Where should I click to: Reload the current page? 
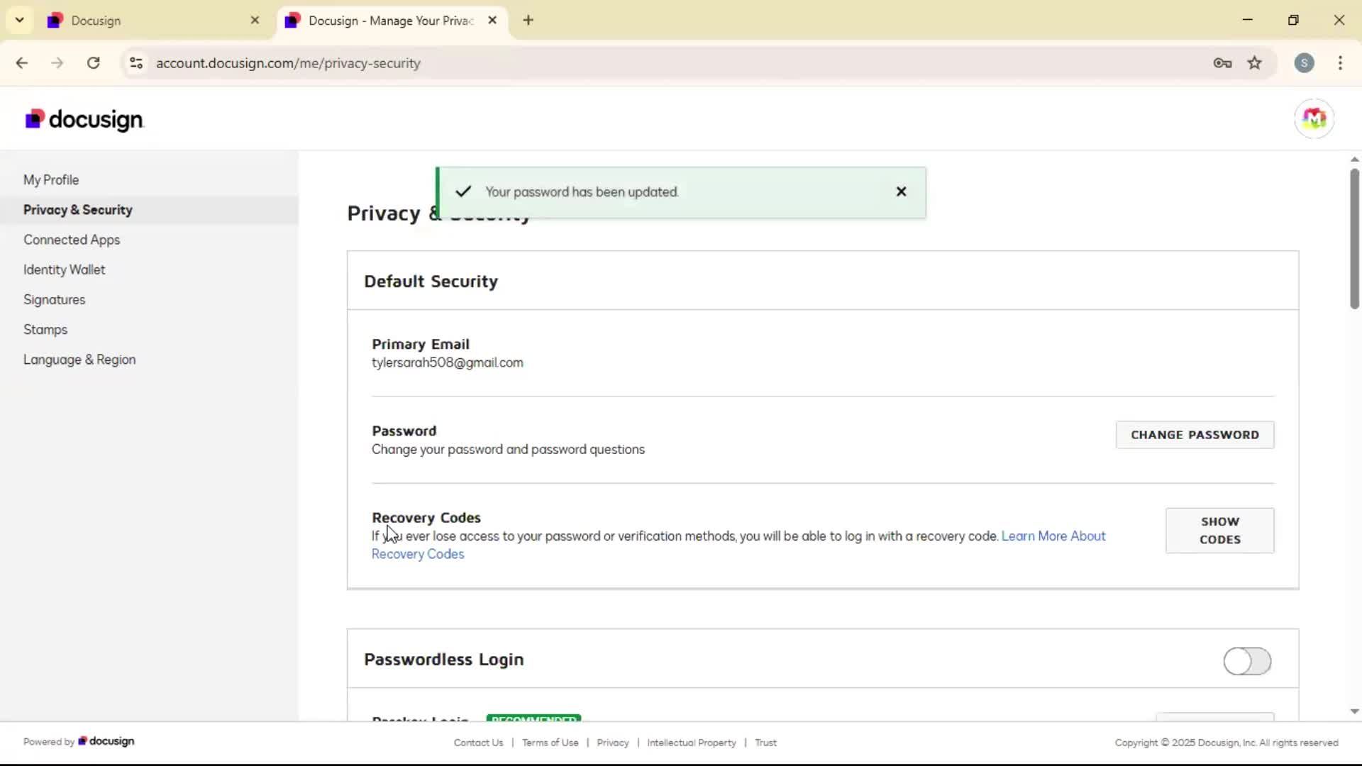point(93,63)
